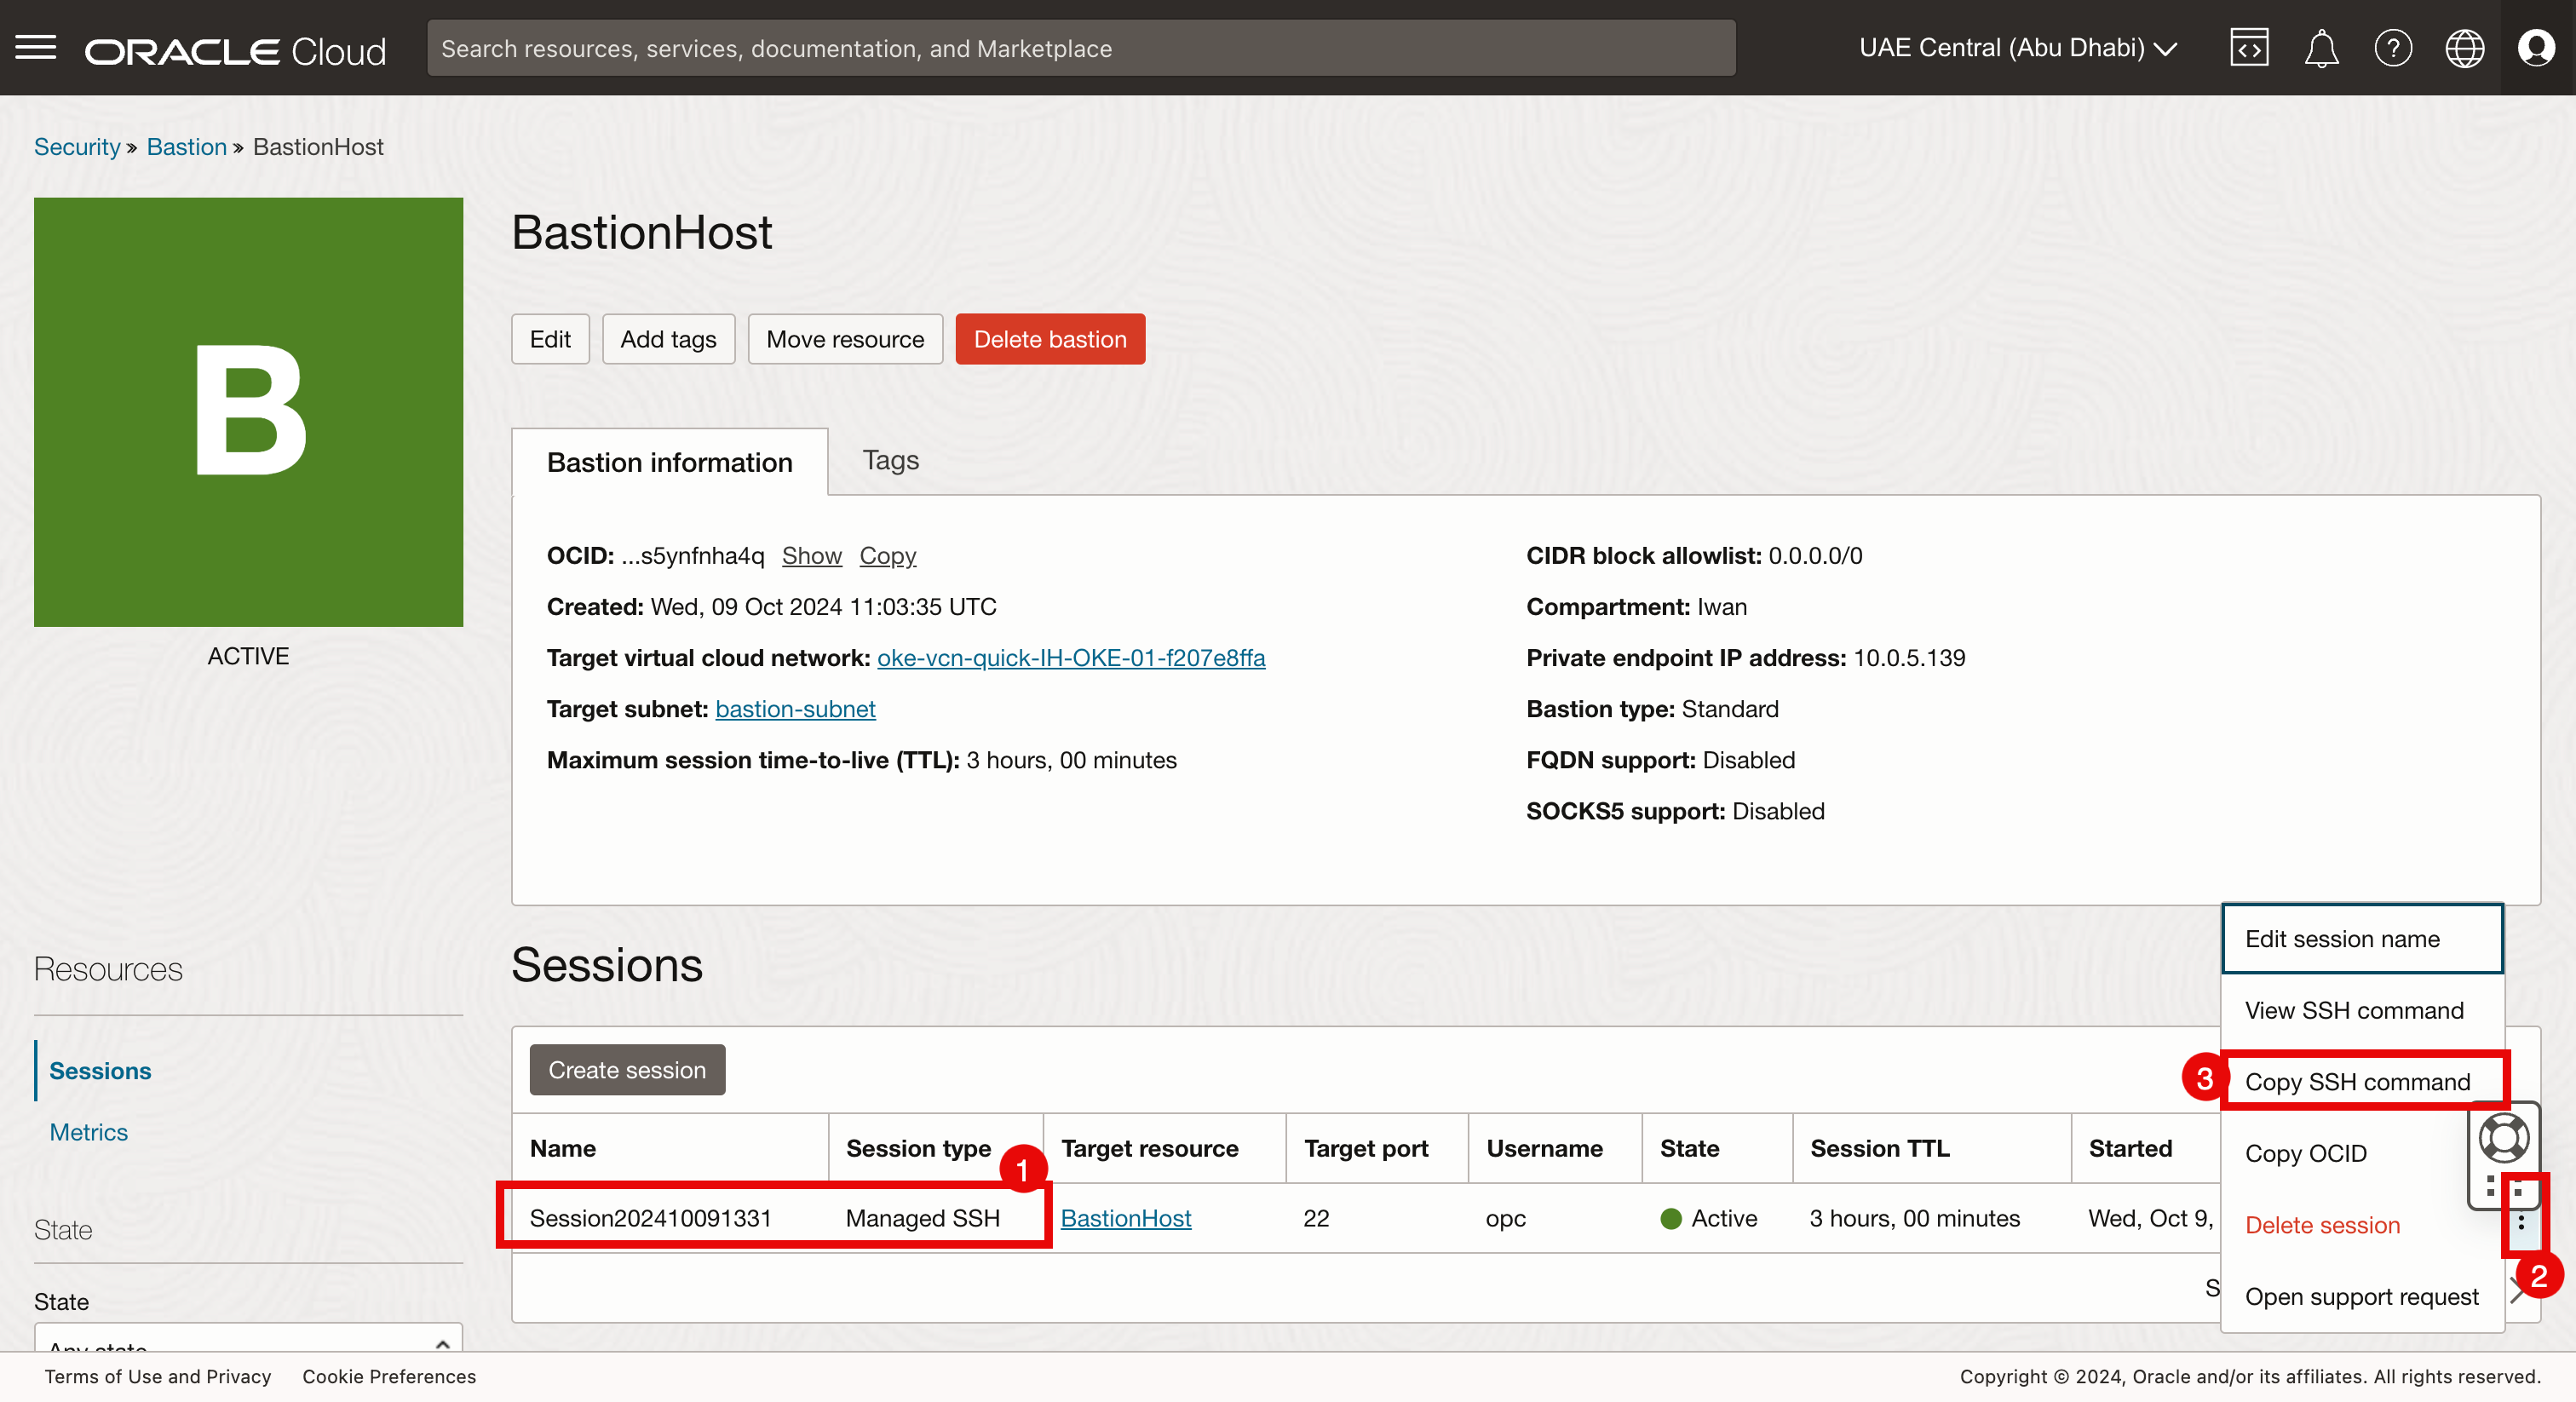Open the help question mark icon

click(x=2392, y=48)
